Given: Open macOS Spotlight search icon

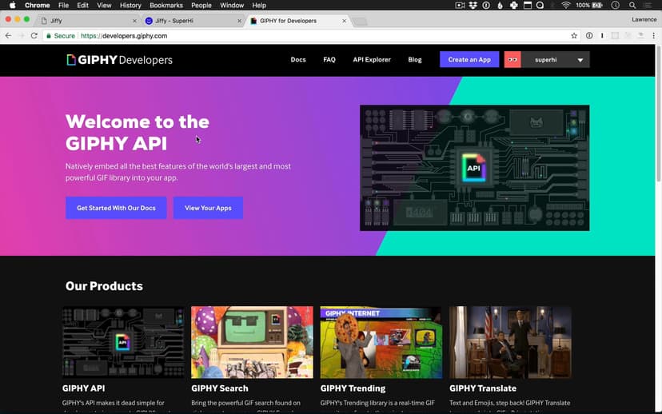Looking at the screenshot, I should tap(632, 6).
